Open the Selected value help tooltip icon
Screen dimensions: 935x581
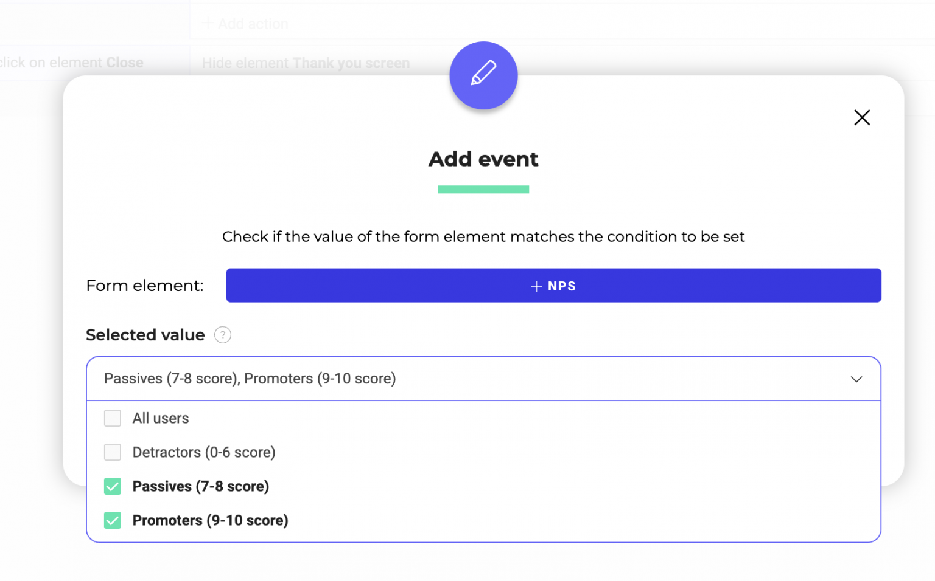[223, 335]
